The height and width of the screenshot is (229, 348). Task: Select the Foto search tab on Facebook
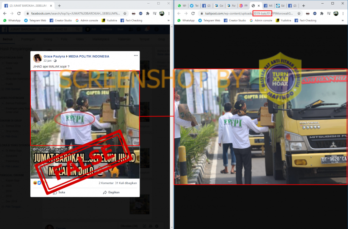[64, 39]
